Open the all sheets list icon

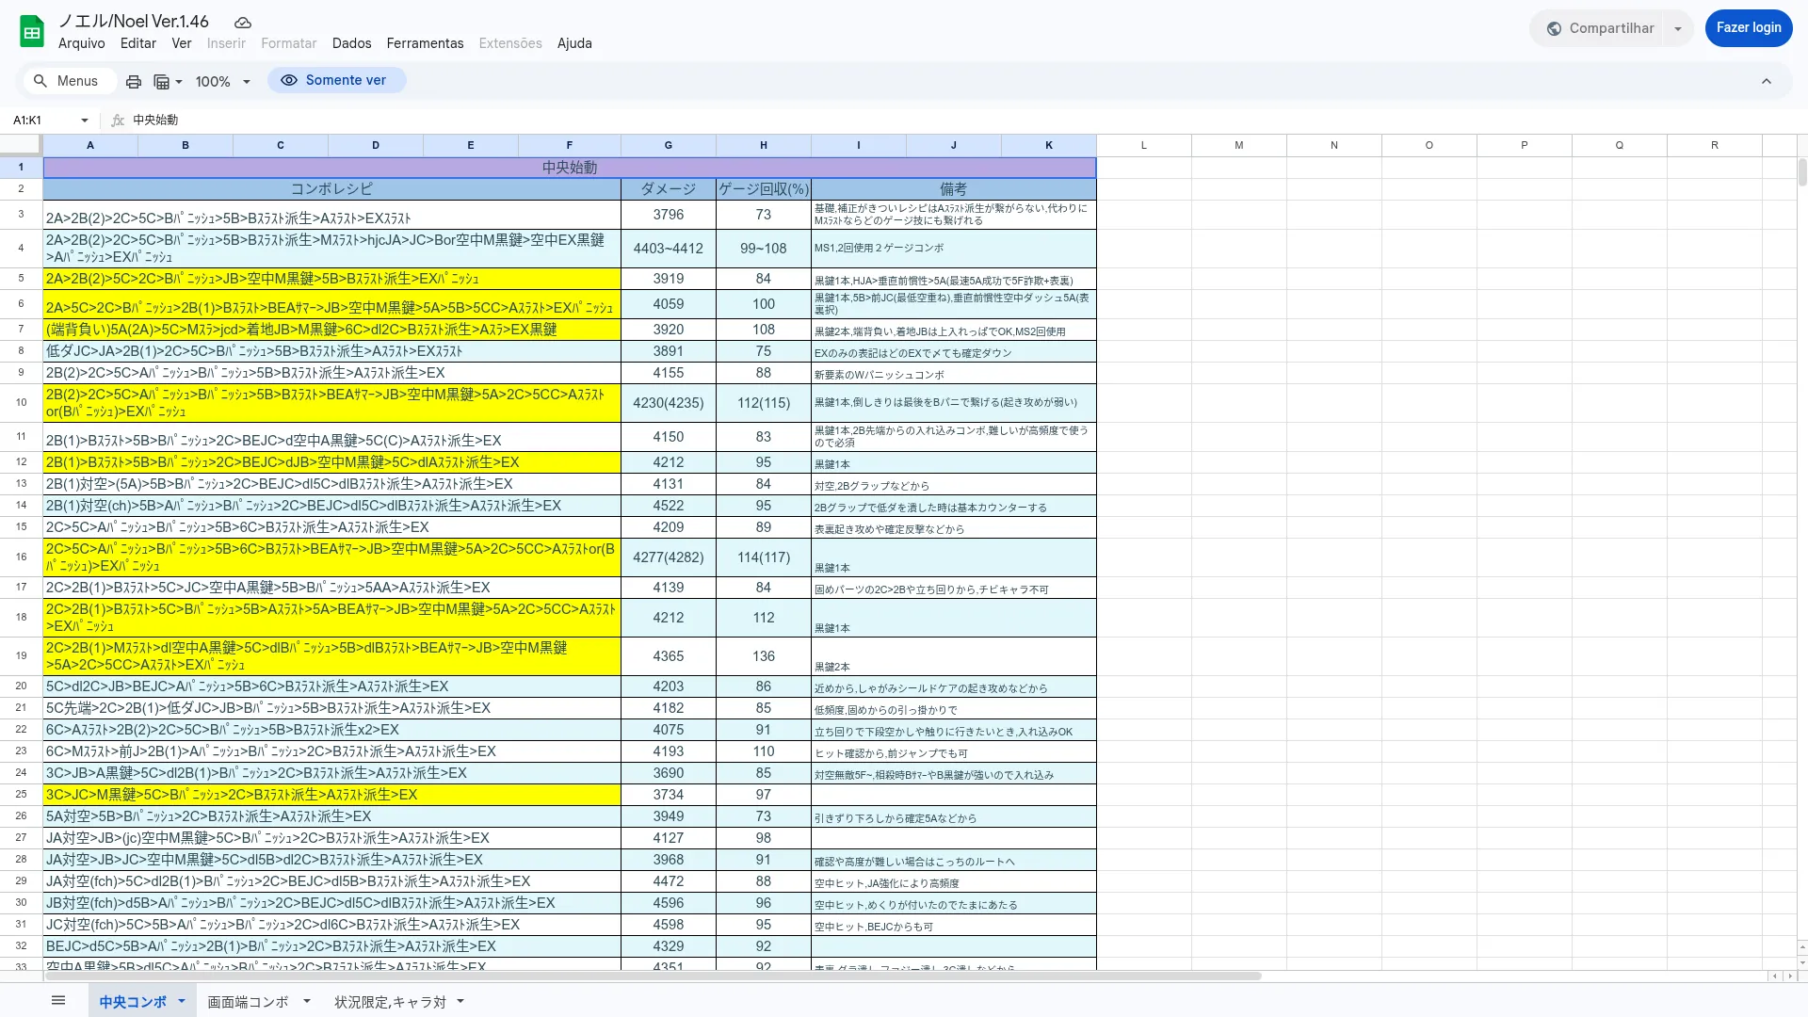(x=58, y=1001)
